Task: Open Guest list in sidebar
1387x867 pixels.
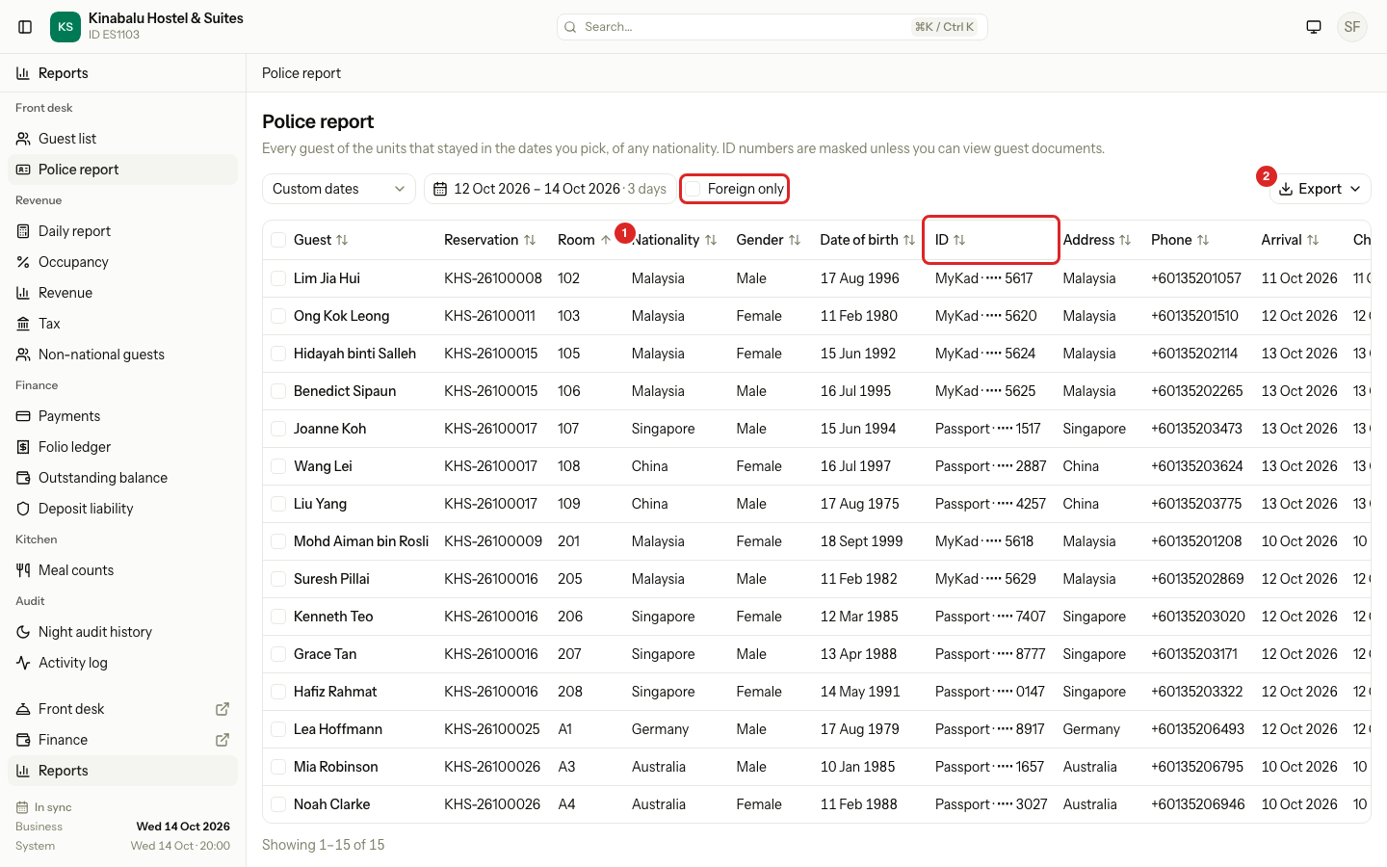Action: [123, 139]
